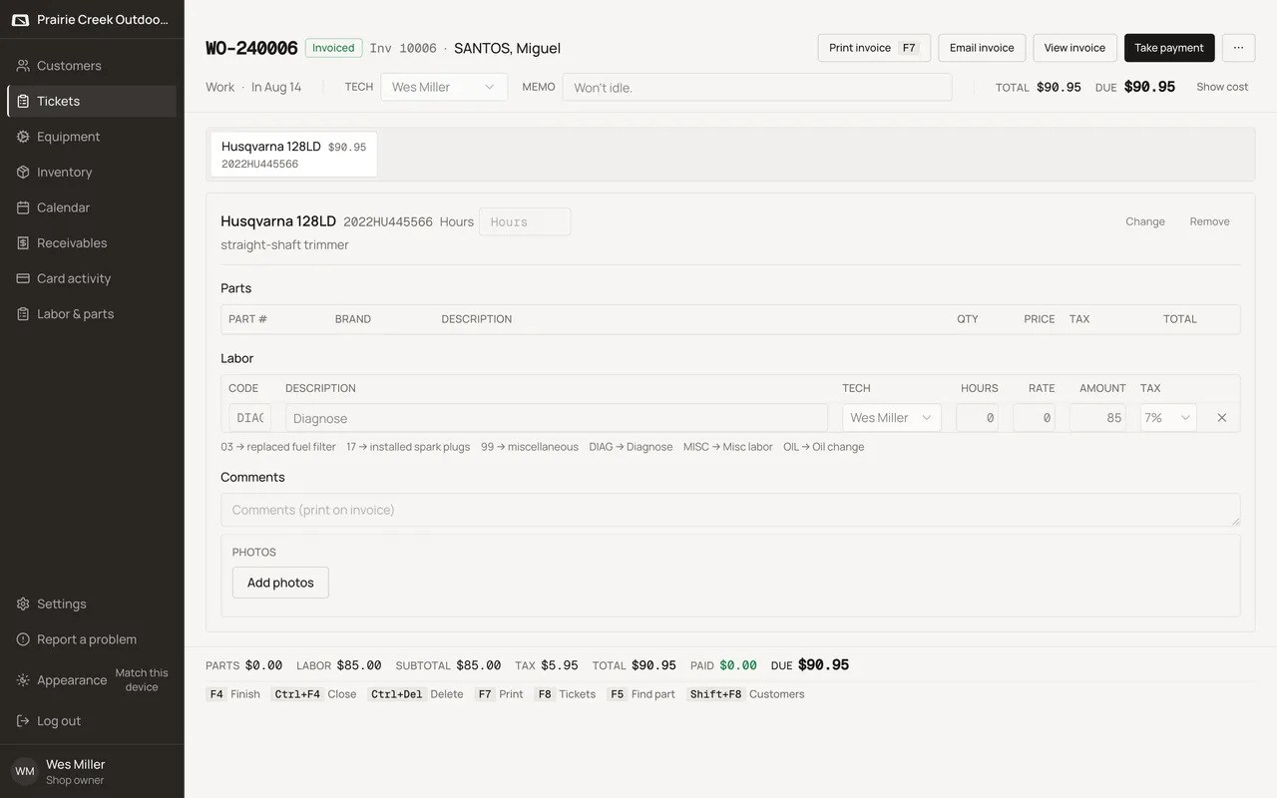Click the Settings gear icon
1277x798 pixels.
[x=23, y=603]
